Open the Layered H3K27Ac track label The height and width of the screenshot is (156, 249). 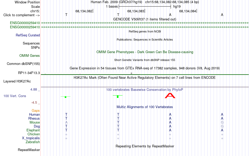17,81
